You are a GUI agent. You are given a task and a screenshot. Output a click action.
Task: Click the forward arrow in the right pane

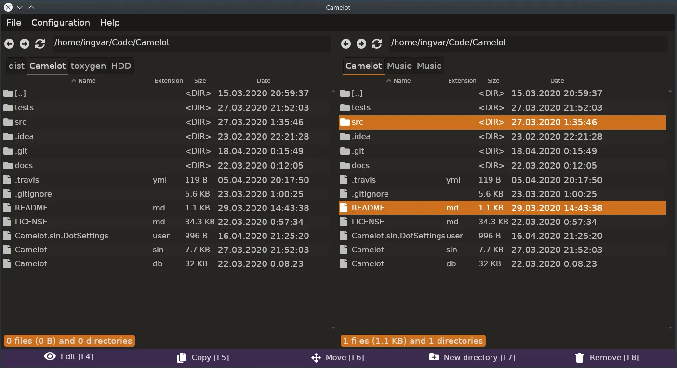361,44
